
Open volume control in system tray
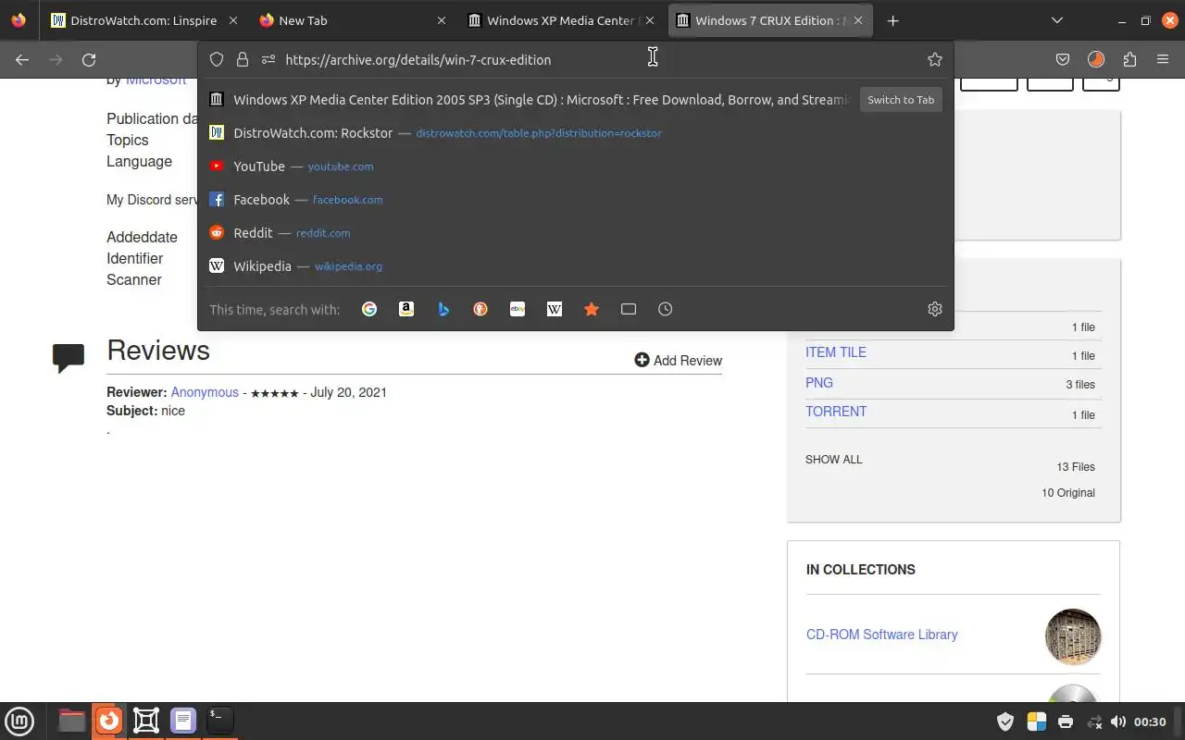(1118, 721)
